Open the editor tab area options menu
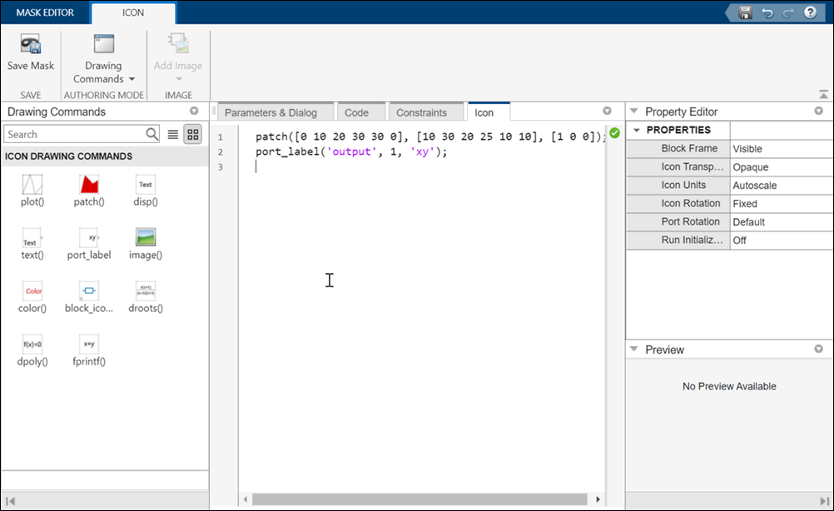 607,112
